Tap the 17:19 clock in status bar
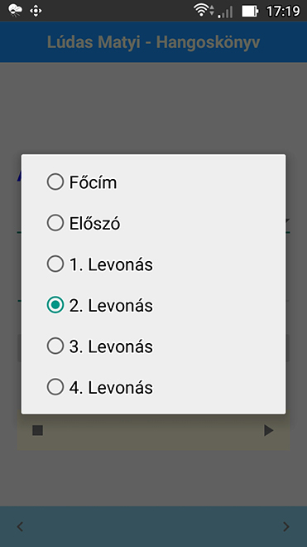 pos(283,11)
